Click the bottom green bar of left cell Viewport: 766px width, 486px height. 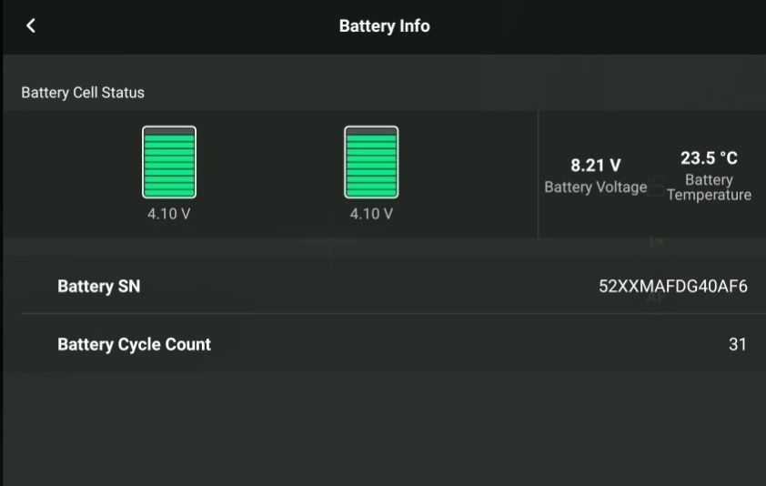pyautogui.click(x=169, y=192)
